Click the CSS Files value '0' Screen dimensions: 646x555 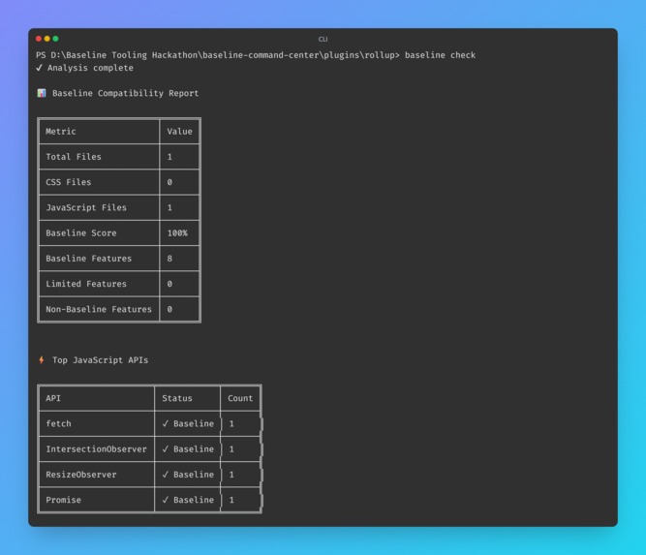[169, 182]
